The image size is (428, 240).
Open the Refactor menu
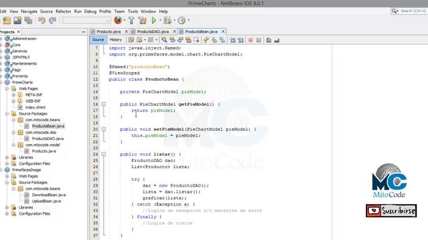coord(64,11)
